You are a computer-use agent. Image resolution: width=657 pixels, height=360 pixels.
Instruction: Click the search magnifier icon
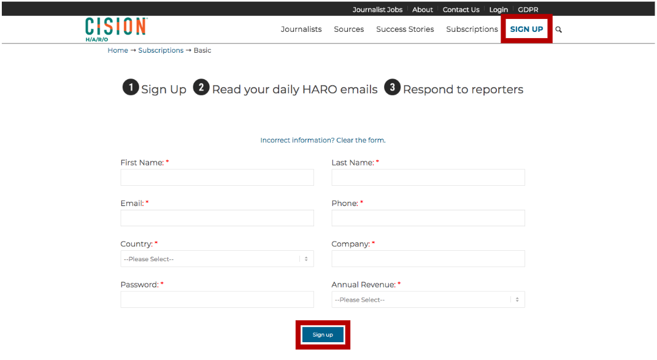[558, 29]
